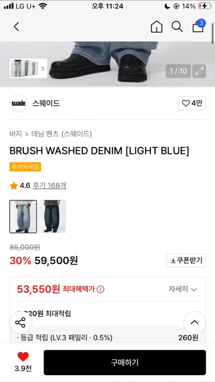The width and height of the screenshot is (215, 382).
Task: Open the shopping bag cart
Action: pos(198,26)
